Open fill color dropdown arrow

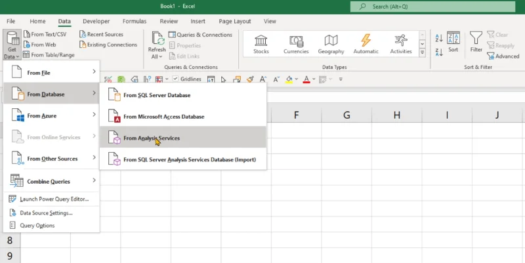pyautogui.click(x=297, y=79)
